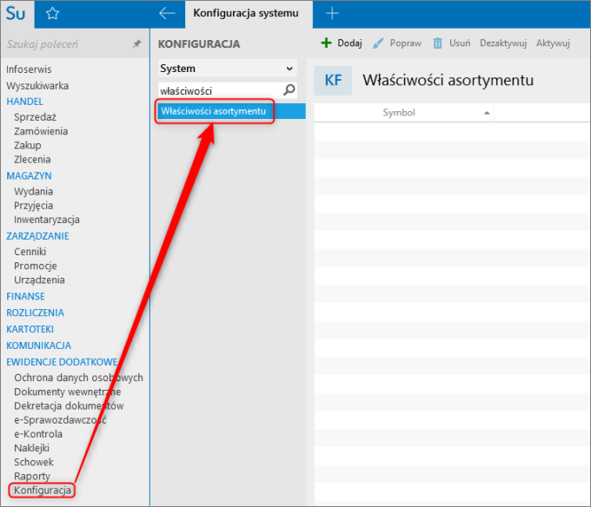Collapse the HANDEL section
Screen dimensions: 591x507
pos(25,102)
